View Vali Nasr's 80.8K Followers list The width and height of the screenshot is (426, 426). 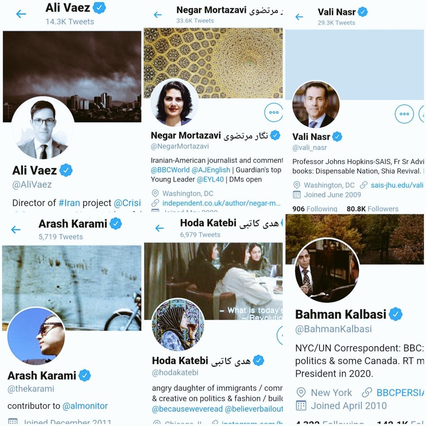(x=373, y=209)
